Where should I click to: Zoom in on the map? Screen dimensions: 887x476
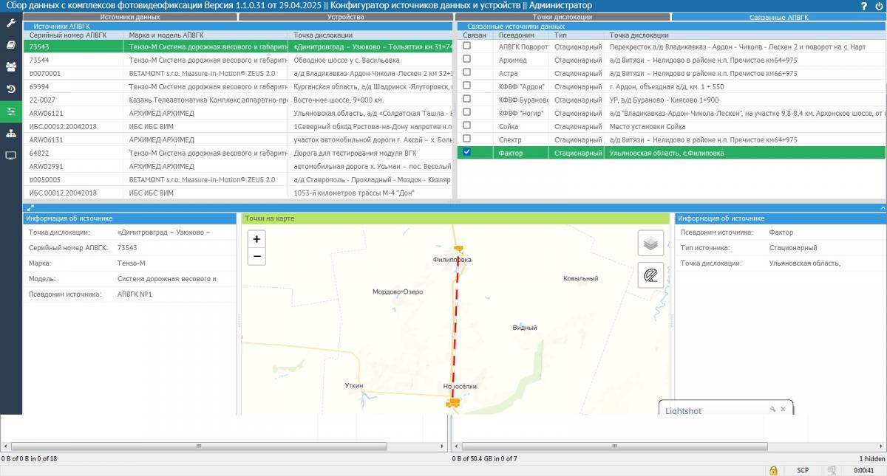(256, 239)
